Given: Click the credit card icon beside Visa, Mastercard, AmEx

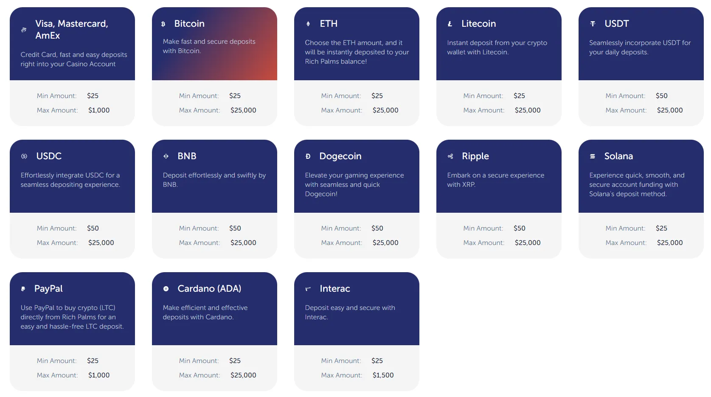Looking at the screenshot, I should point(24,30).
